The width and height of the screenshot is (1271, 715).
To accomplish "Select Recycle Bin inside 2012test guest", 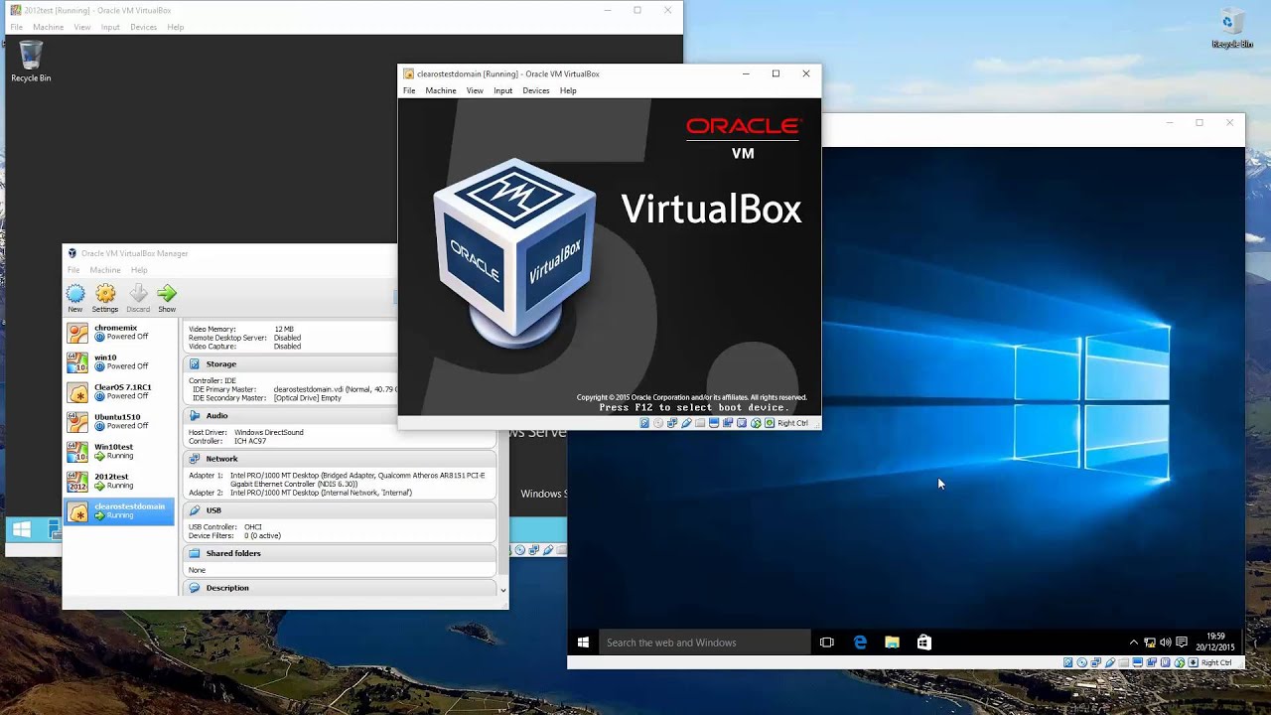I will (31, 62).
